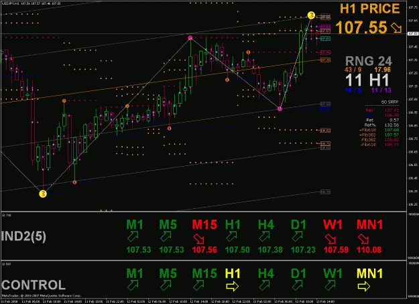Click the CONTROL panel title

tap(34, 285)
